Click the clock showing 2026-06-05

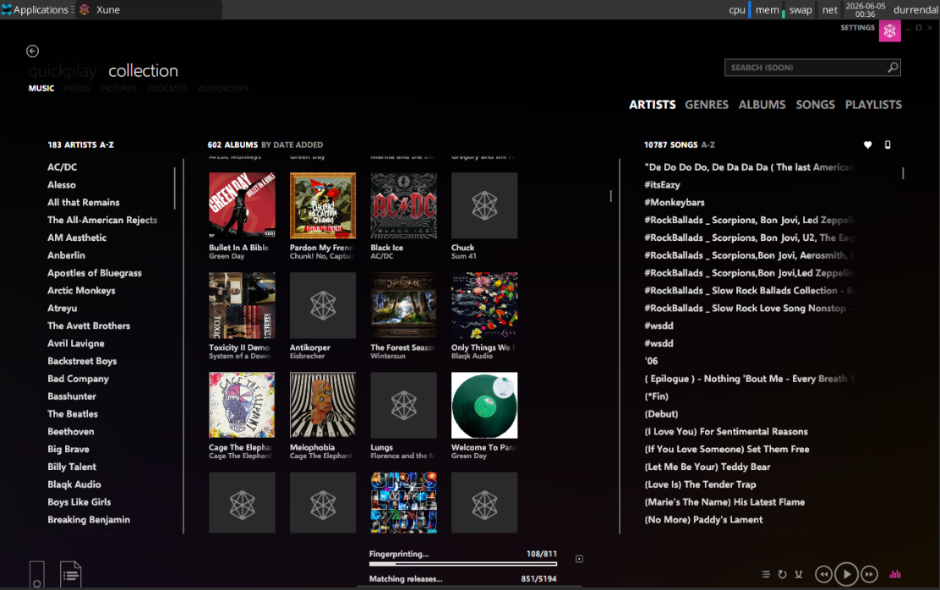click(x=865, y=9)
